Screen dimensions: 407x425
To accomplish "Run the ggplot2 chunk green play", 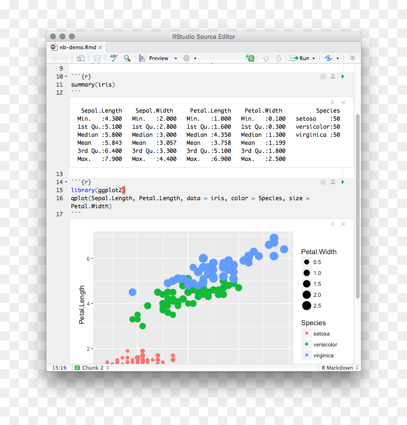I will pyautogui.click(x=343, y=182).
